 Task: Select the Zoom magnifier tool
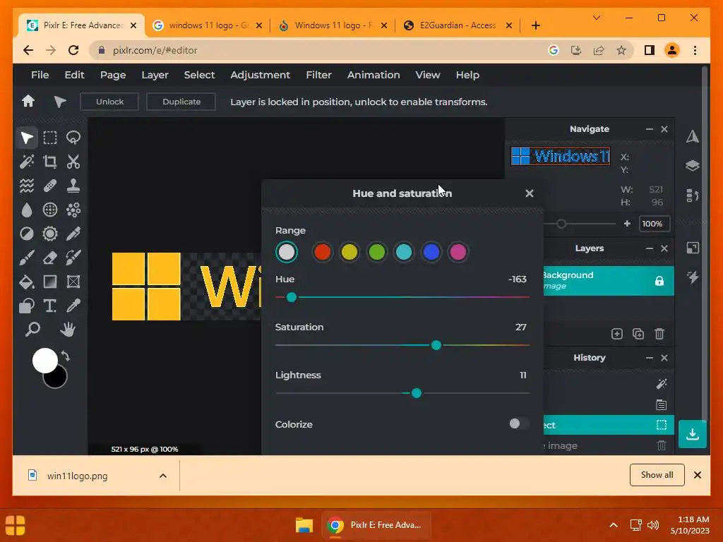pos(32,330)
